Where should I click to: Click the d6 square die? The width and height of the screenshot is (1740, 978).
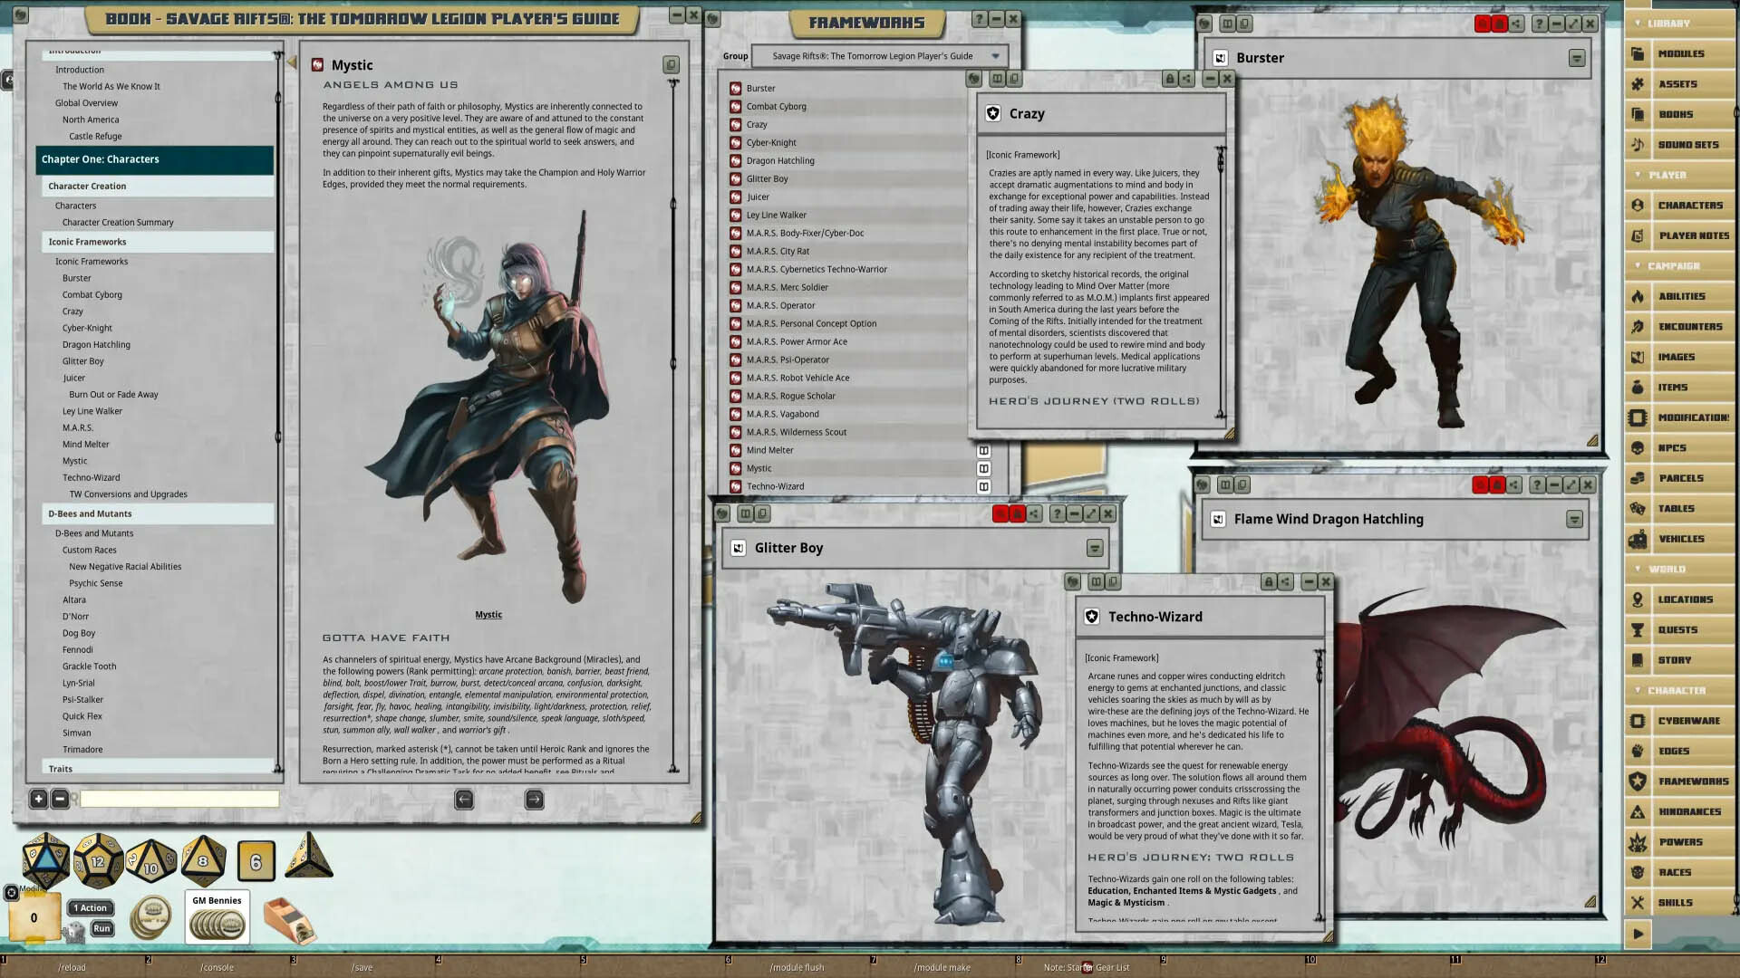[x=256, y=861]
